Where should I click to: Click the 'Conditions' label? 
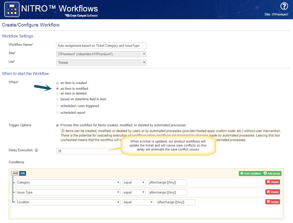[x=17, y=162]
